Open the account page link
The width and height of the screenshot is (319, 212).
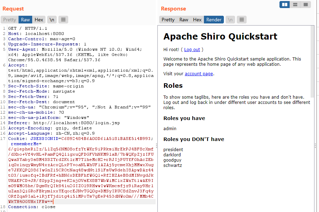tap(199, 74)
